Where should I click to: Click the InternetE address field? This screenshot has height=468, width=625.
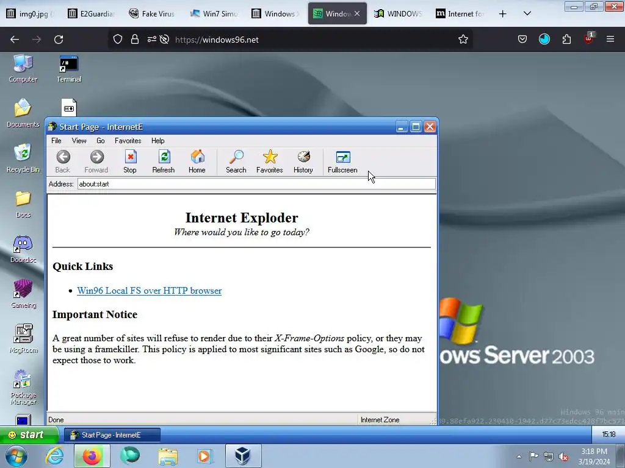[256, 184]
